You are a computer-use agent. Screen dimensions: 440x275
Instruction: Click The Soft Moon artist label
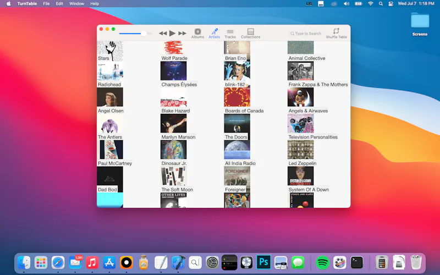click(177, 189)
